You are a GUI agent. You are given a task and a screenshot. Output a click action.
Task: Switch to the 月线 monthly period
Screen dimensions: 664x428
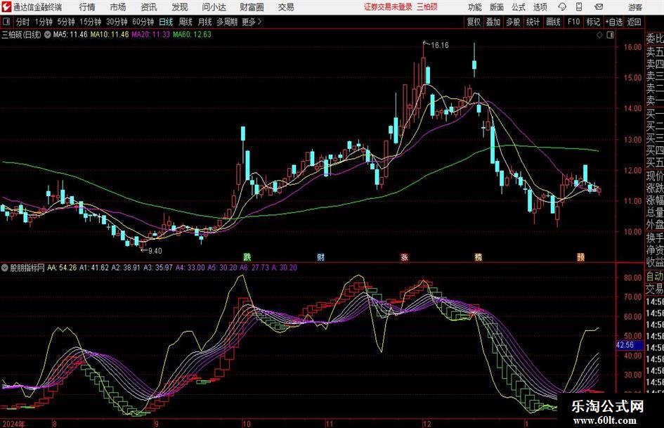205,22
